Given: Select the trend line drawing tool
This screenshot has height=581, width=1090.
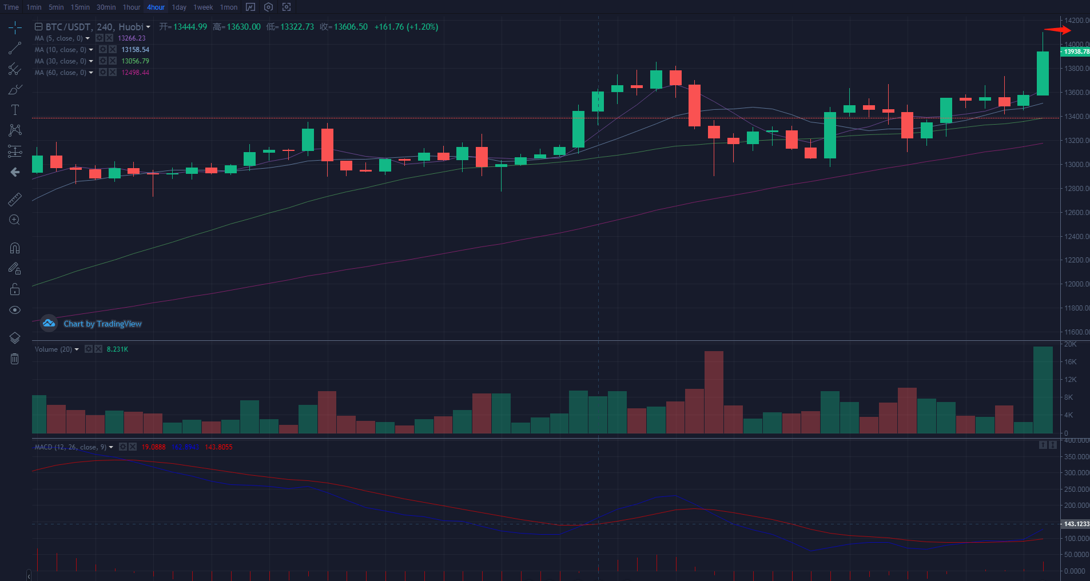Looking at the screenshot, I should pos(15,49).
